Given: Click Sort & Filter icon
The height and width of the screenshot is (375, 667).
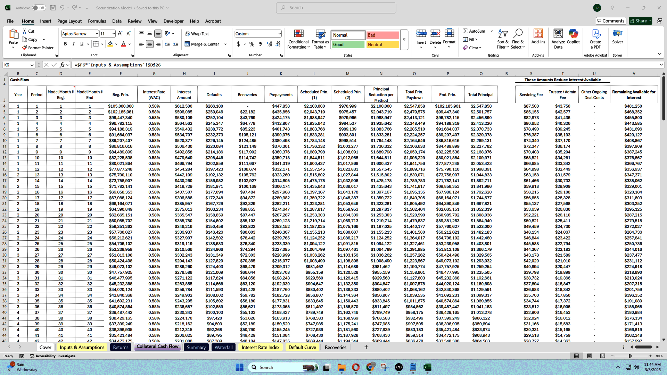Looking at the screenshot, I should [503, 34].
